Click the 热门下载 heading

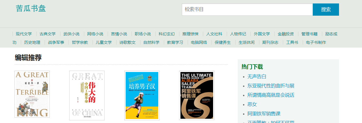[x=252, y=67]
